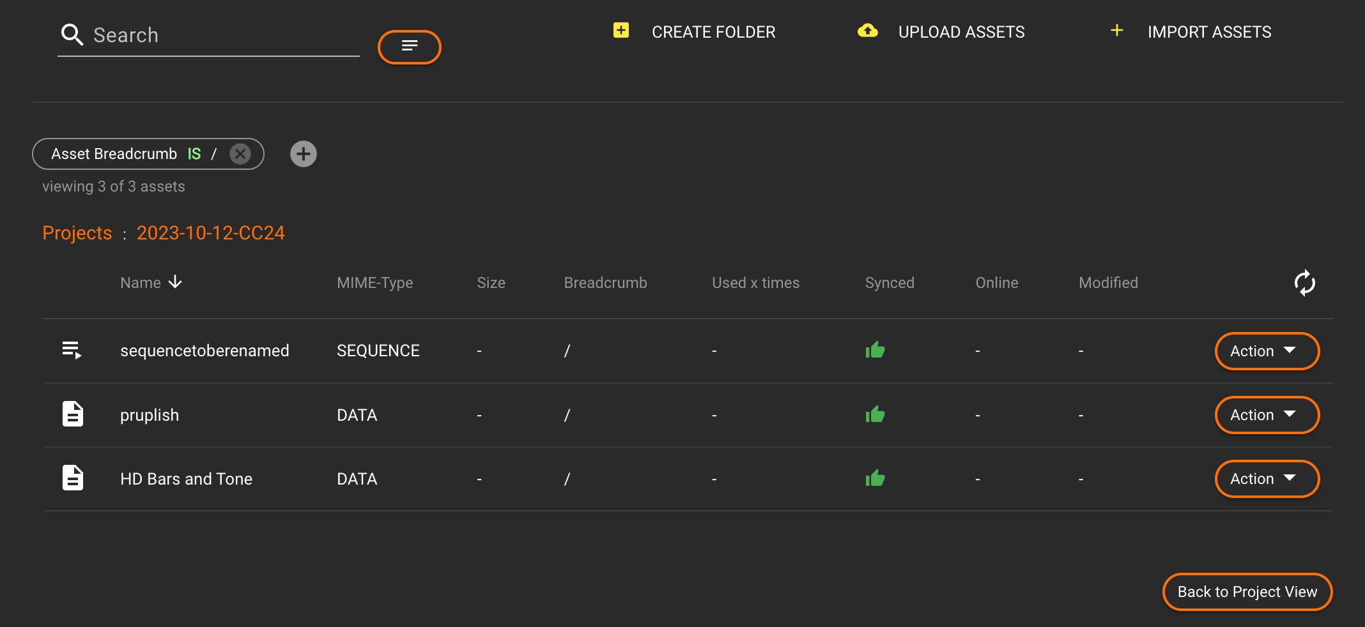Open Action dropdown for sequencetoberenamed
This screenshot has height=627, width=1365.
pos(1266,351)
